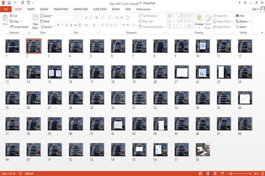Start Slide Show from status bar icon
Viewport: 265px width, 176px height.
click(x=223, y=173)
